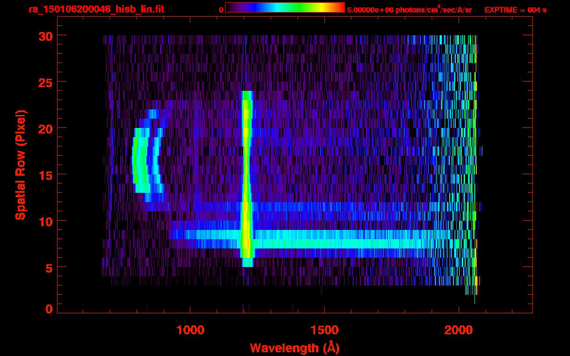Viewport: 570px width, 356px height.
Task: Click the 1000 wavelength tick label
Action: click(x=190, y=330)
